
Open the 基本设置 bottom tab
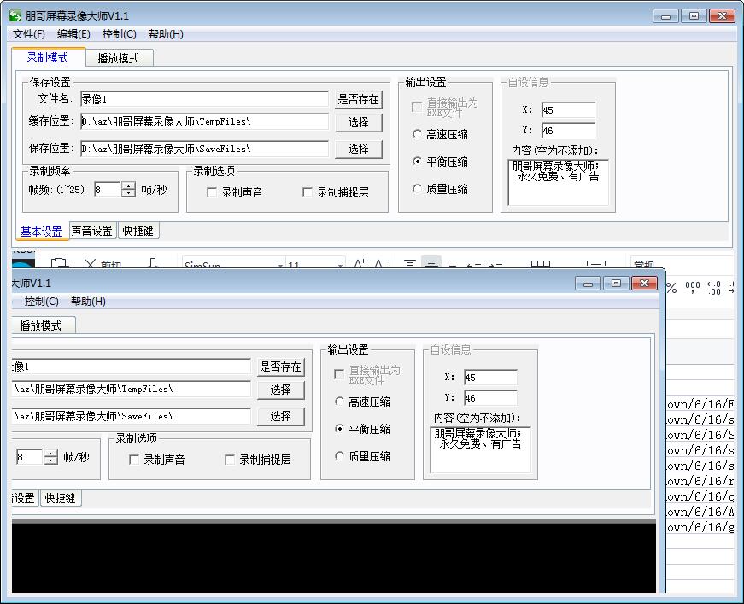[41, 232]
